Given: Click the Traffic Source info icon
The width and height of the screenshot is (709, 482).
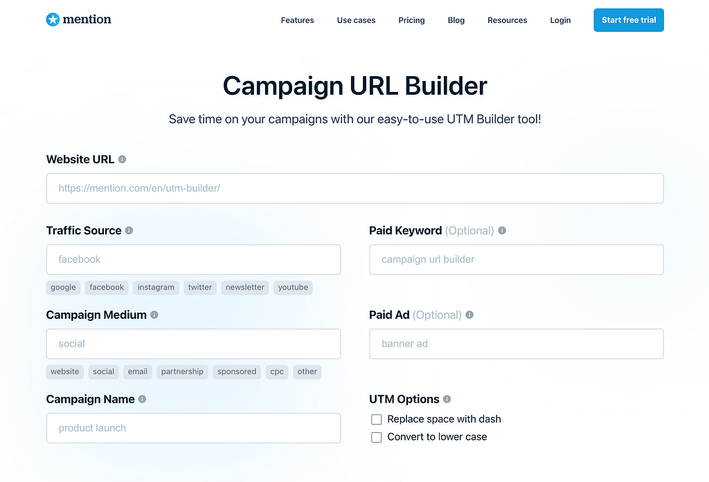Looking at the screenshot, I should coord(129,230).
